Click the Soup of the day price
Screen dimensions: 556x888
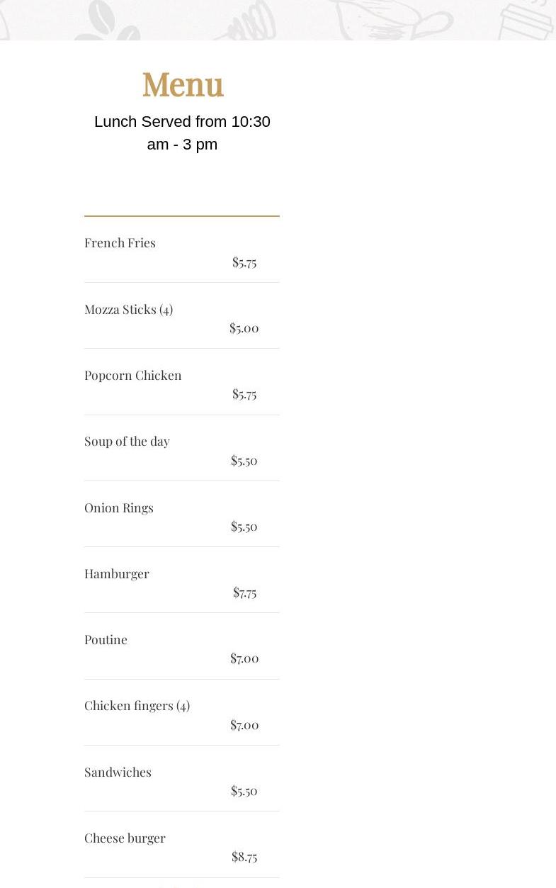(x=244, y=461)
